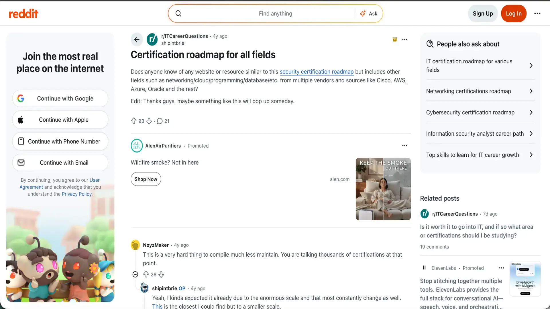
Task: Open the ElevenLabs ad options menu
Action: (x=501, y=268)
